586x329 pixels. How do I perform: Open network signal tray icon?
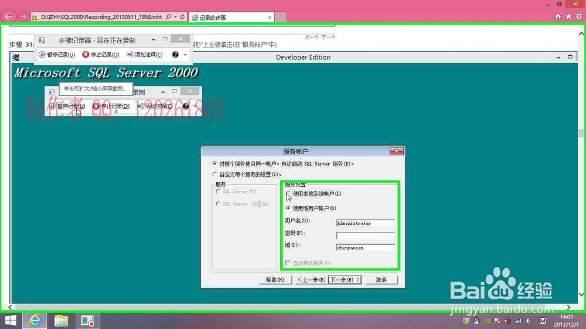click(518, 321)
